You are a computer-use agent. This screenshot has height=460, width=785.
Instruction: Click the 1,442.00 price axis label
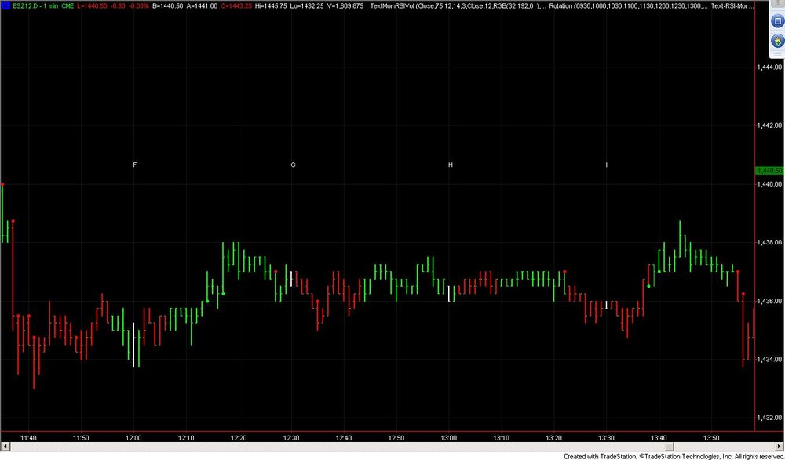pyautogui.click(x=770, y=125)
